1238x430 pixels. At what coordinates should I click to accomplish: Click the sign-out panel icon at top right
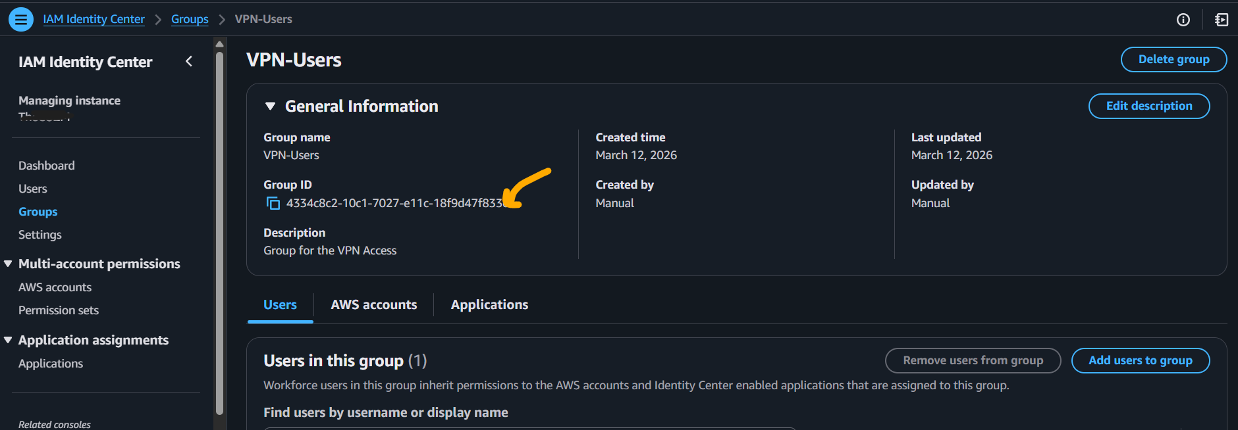[1222, 20]
